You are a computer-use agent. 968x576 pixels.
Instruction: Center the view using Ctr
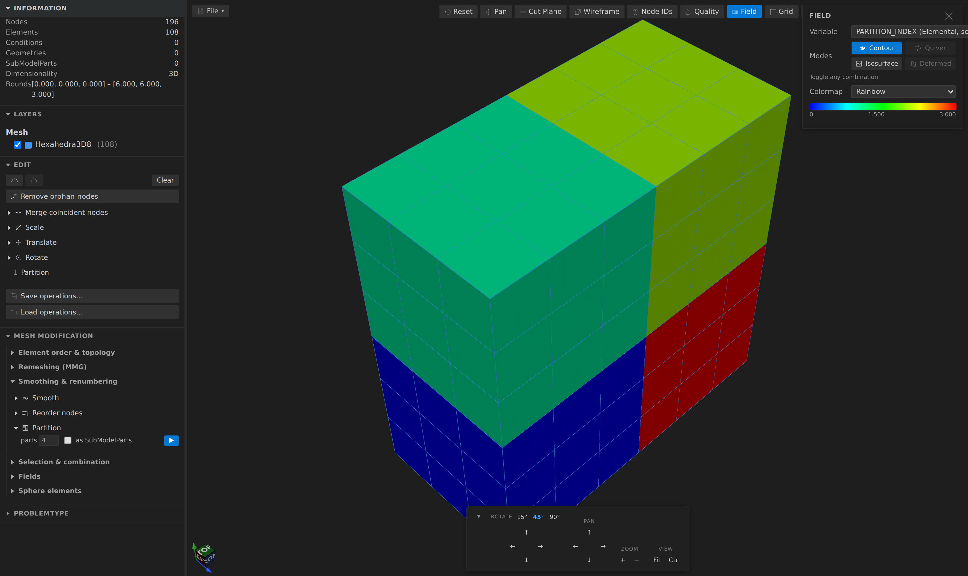click(x=673, y=560)
